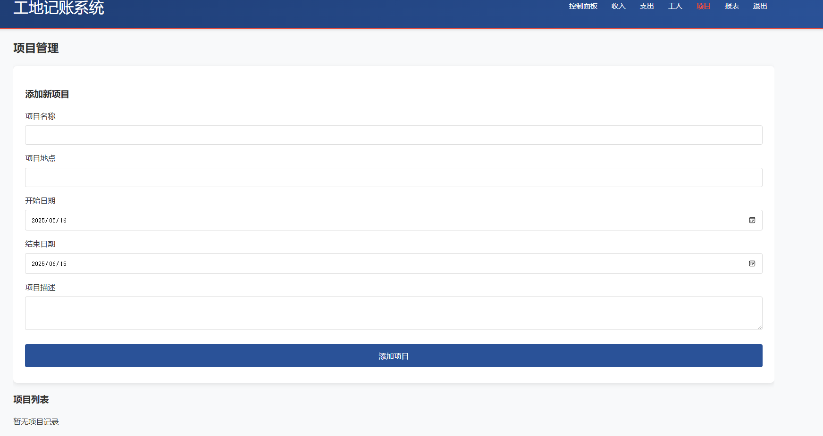Navigate to the 支出 expenses page

pos(647,6)
